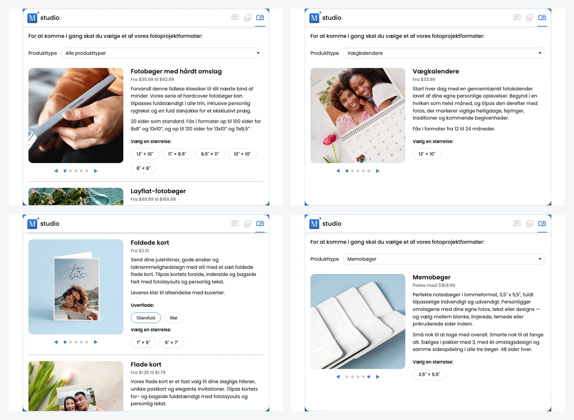
Task: Select the Mat surface option
Action: pyautogui.click(x=173, y=318)
